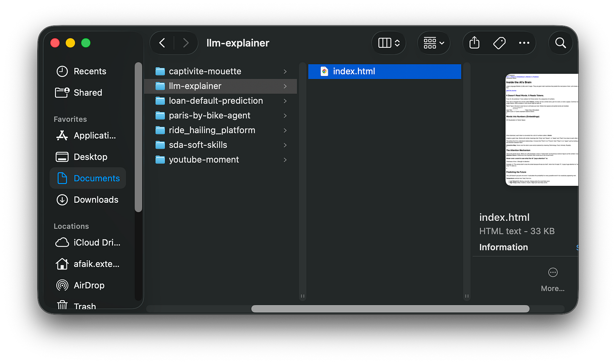Click the Share icon in the toolbar

[x=474, y=43]
